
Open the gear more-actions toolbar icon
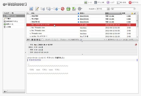click(x=80, y=9)
